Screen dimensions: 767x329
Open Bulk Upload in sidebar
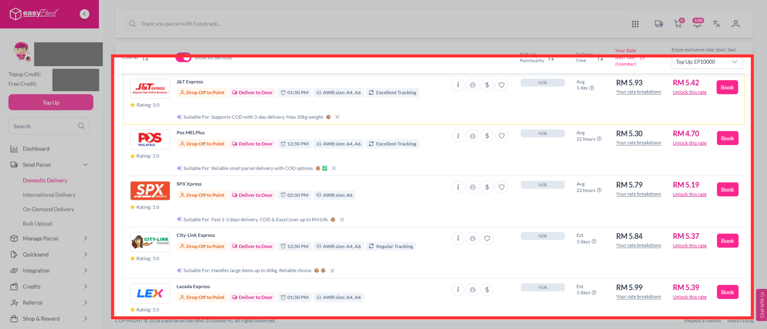pos(37,224)
